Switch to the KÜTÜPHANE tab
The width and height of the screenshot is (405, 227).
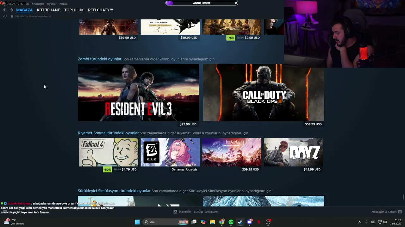(x=48, y=10)
